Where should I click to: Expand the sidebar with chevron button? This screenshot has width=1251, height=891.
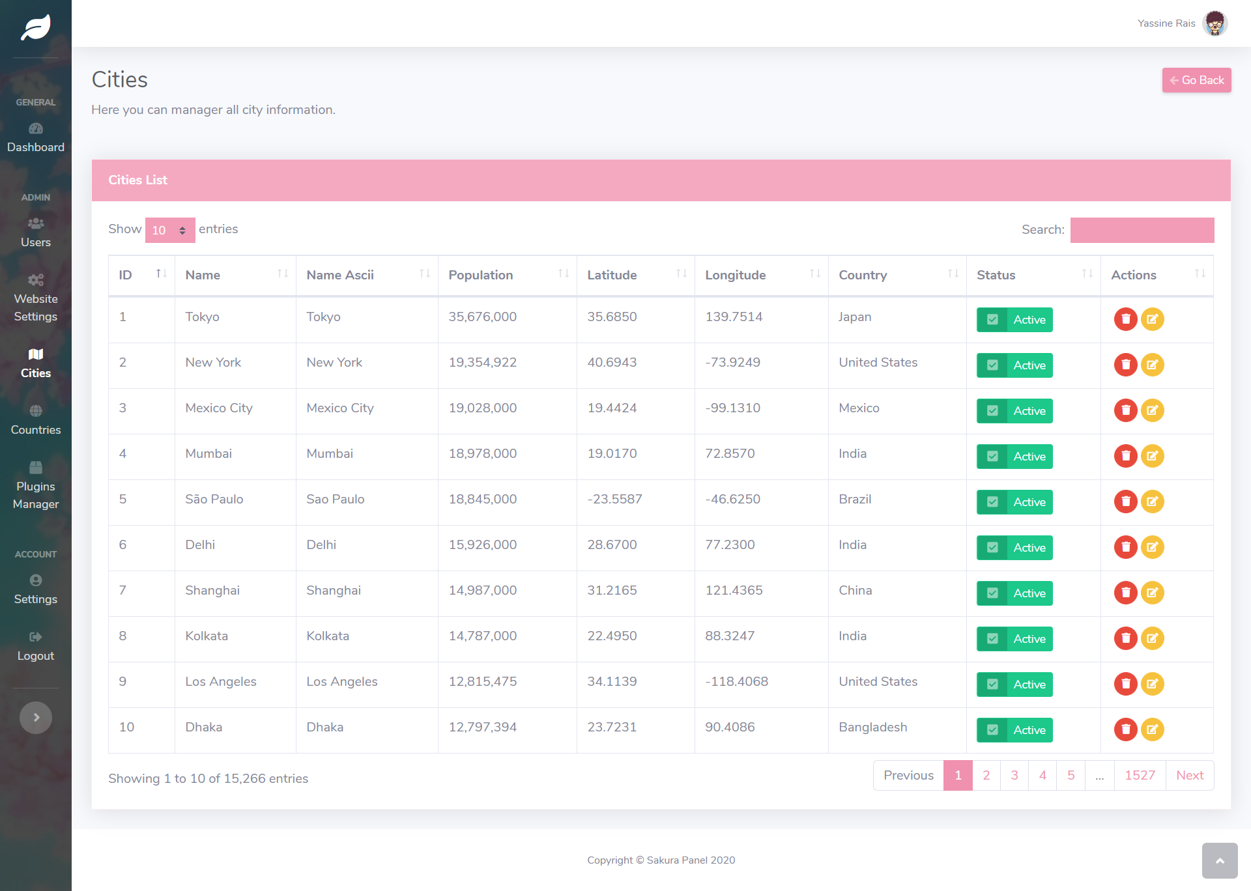click(x=36, y=718)
